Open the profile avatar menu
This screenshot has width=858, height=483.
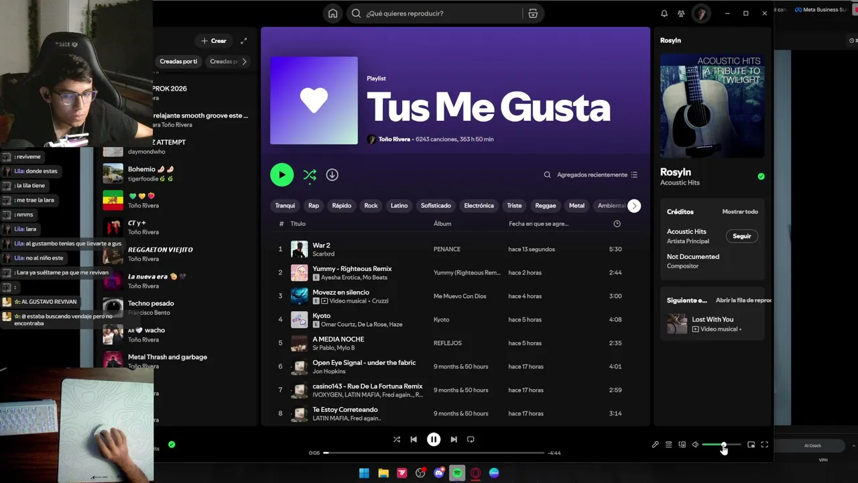[x=700, y=13]
